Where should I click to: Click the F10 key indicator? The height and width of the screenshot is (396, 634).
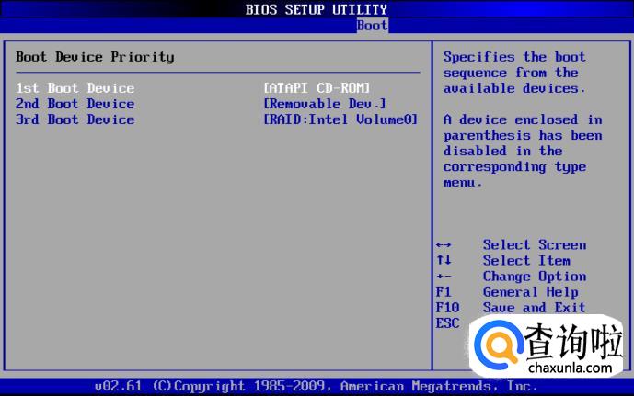point(446,308)
